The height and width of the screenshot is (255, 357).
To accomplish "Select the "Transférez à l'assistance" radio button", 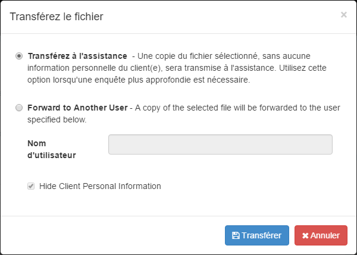I will [20, 56].
